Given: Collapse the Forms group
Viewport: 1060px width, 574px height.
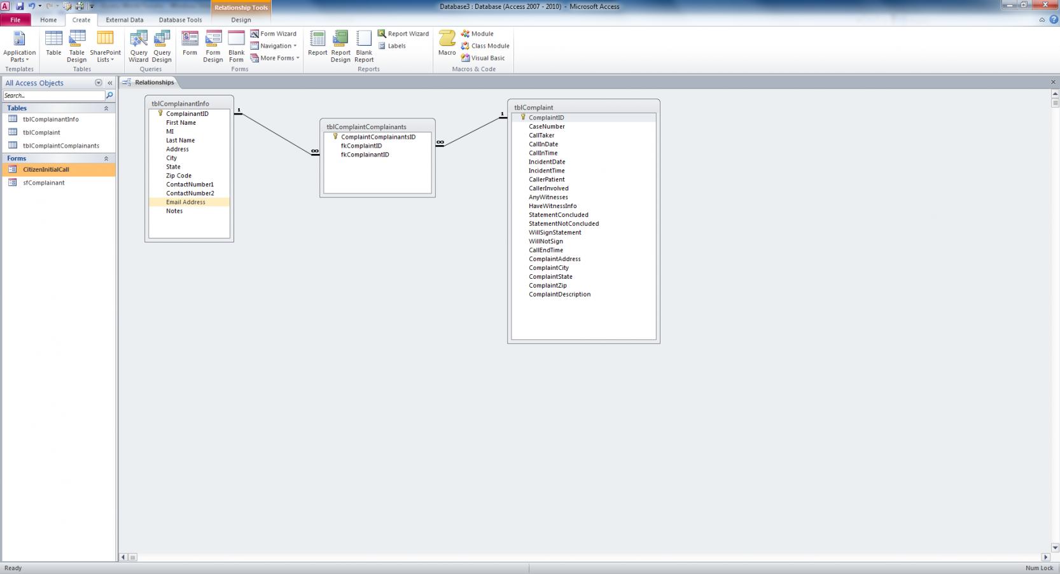Looking at the screenshot, I should [x=106, y=158].
